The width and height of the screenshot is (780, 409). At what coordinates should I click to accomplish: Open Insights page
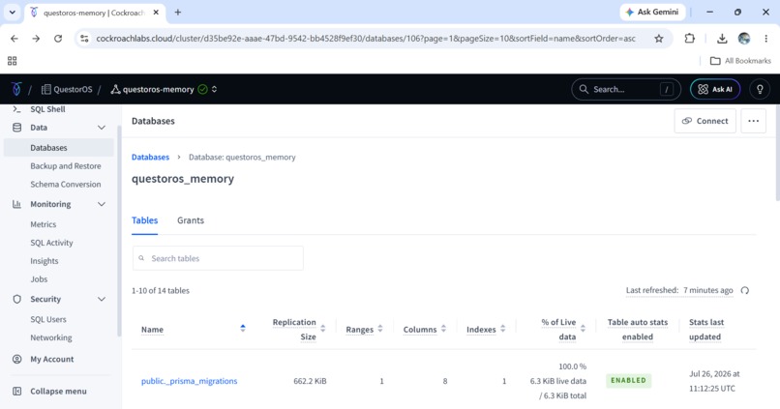tap(44, 261)
